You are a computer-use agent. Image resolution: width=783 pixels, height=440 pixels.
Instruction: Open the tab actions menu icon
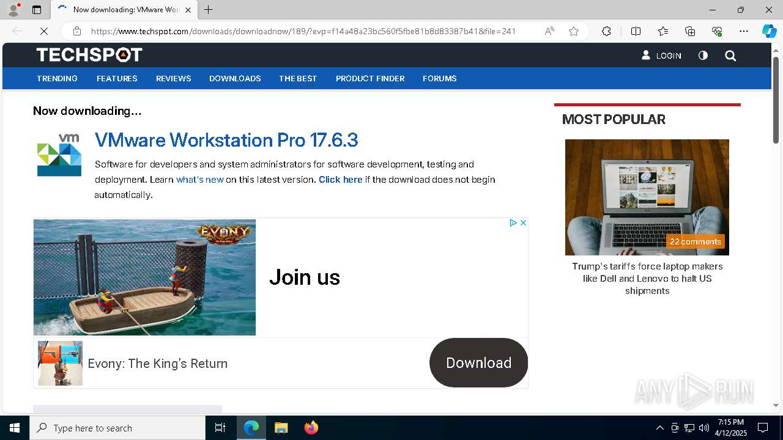coord(37,10)
